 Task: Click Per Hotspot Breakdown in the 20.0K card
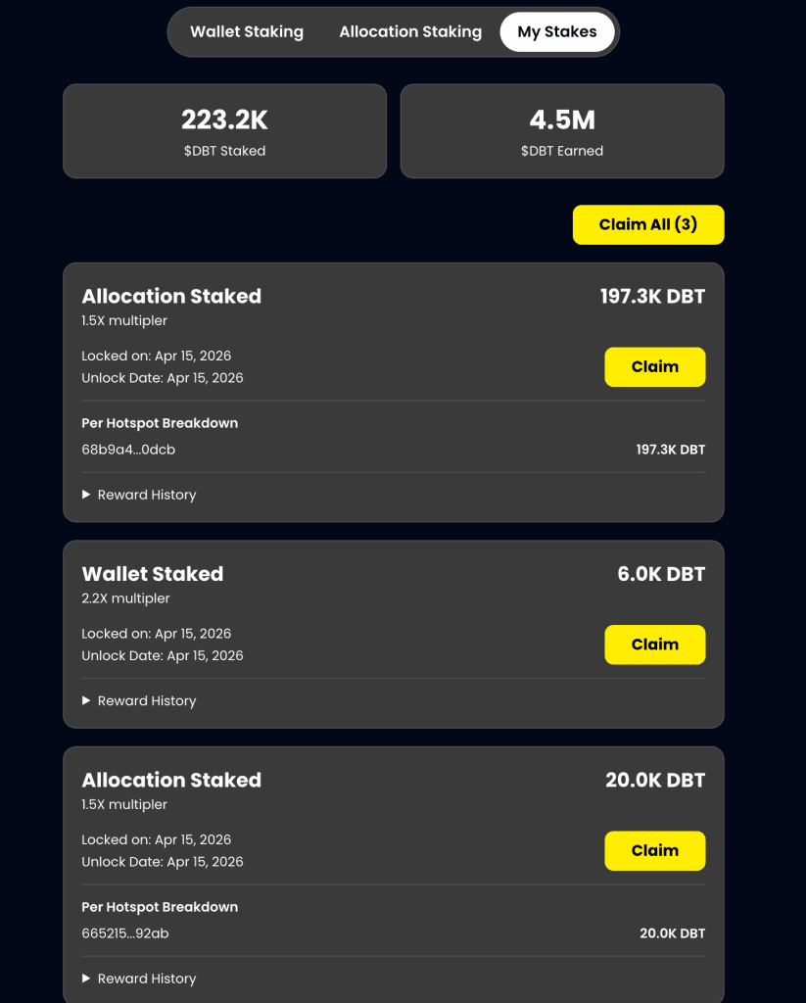coord(160,907)
